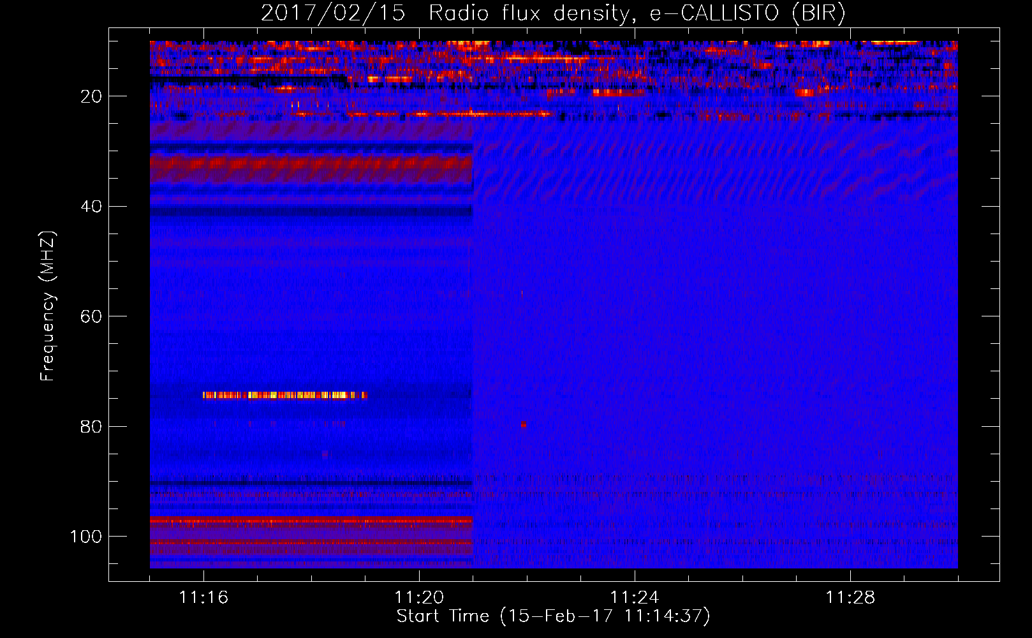This screenshot has width=1032, height=638.
Task: Click the 'Start Time (15-Feb-17 11:14:37)' label
Action: tap(553, 616)
